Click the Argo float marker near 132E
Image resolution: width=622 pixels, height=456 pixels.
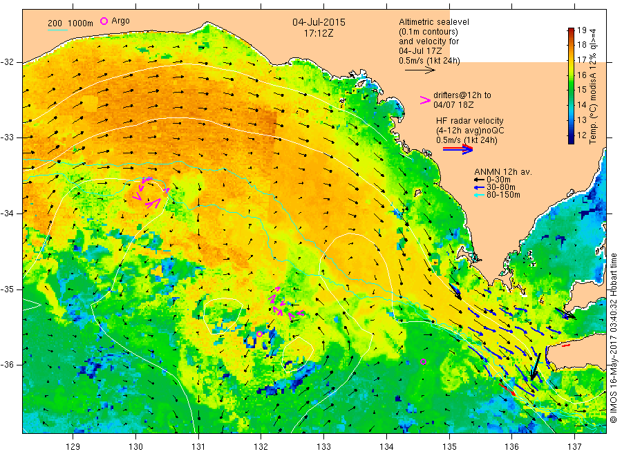[x=259, y=334]
